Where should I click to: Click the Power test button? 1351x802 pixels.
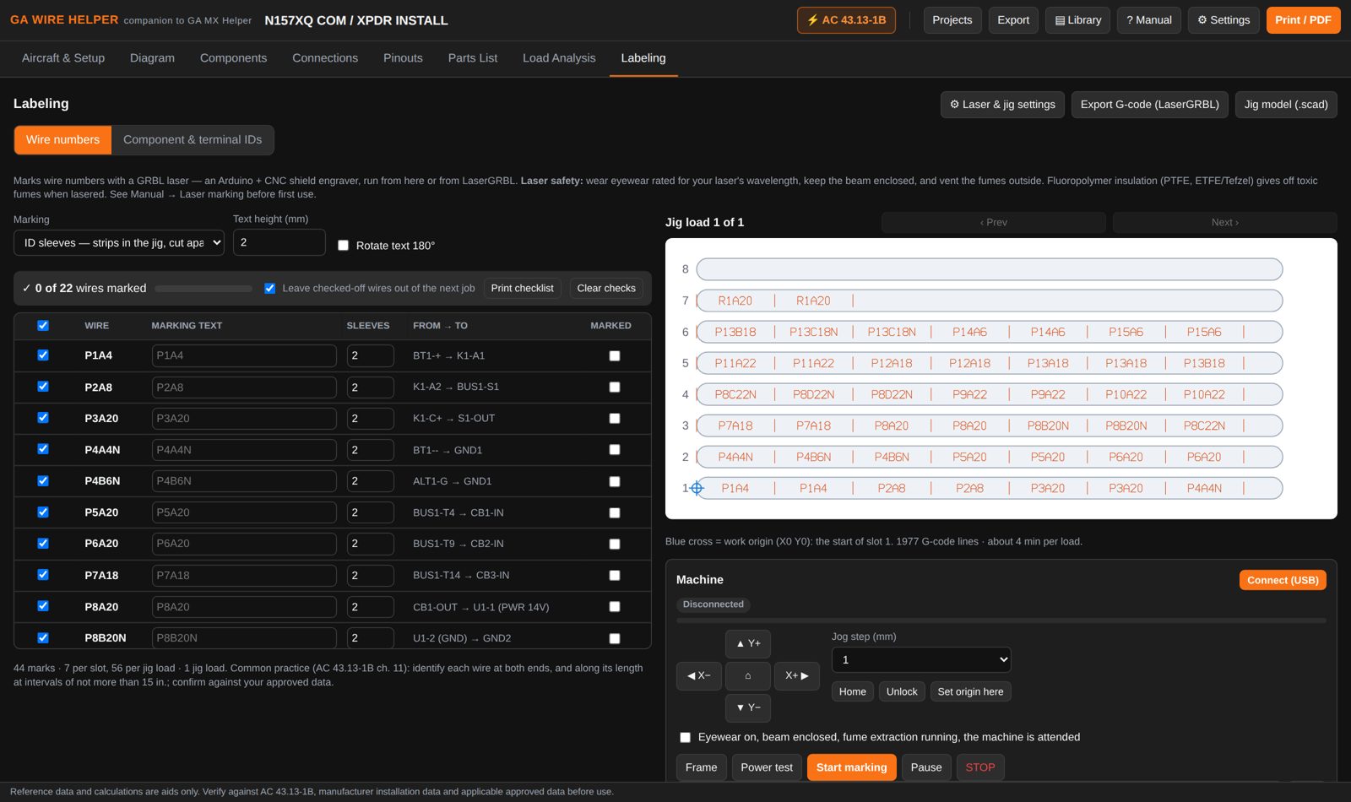pyautogui.click(x=767, y=767)
